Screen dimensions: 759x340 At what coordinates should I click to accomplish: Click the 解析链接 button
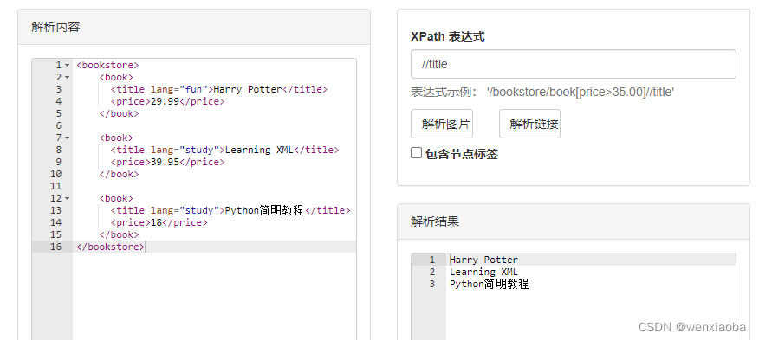[530, 124]
